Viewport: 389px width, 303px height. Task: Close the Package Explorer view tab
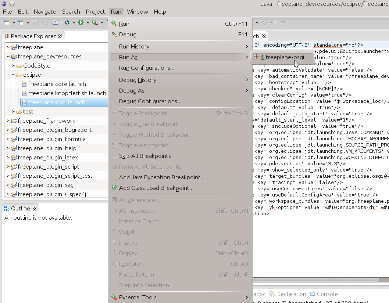pyautogui.click(x=61, y=36)
